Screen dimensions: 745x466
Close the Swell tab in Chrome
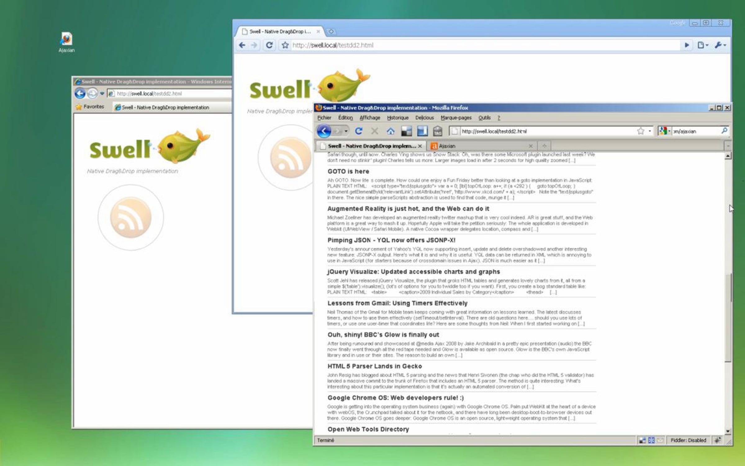pyautogui.click(x=318, y=31)
